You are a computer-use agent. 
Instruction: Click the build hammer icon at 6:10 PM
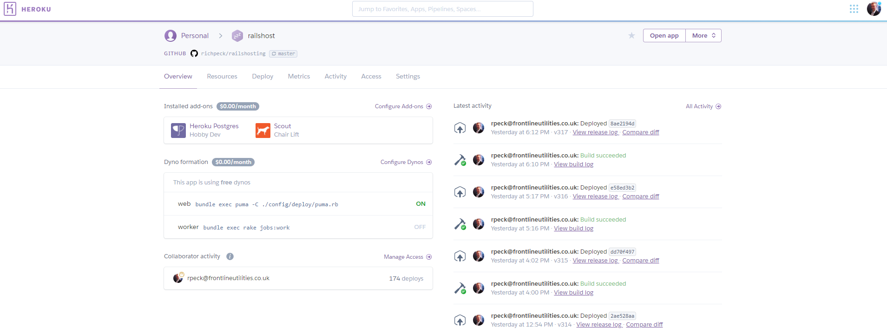[x=460, y=160]
